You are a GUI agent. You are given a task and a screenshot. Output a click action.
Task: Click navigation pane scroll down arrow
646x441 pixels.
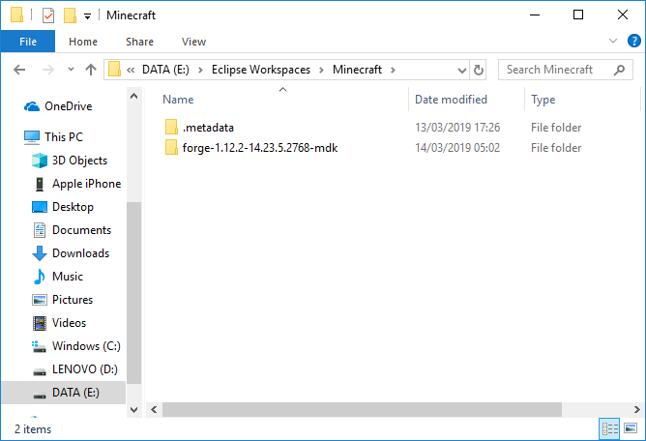[133, 410]
